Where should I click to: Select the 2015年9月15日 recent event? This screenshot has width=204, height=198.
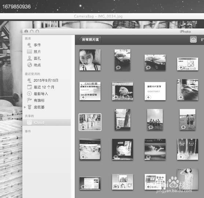[46, 81]
